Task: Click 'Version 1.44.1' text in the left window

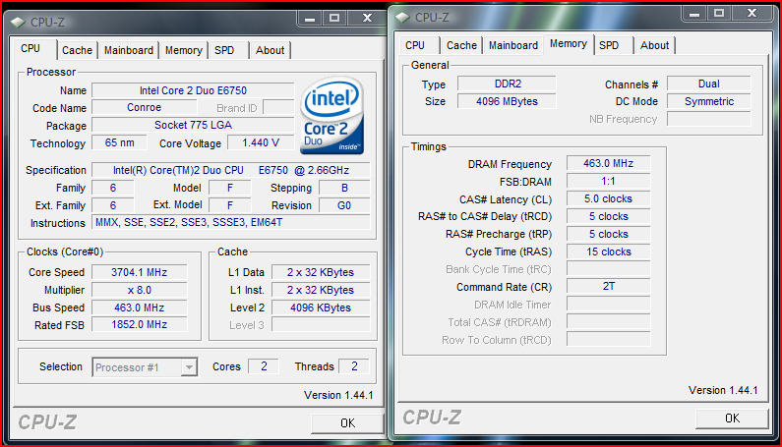Action: pos(338,395)
